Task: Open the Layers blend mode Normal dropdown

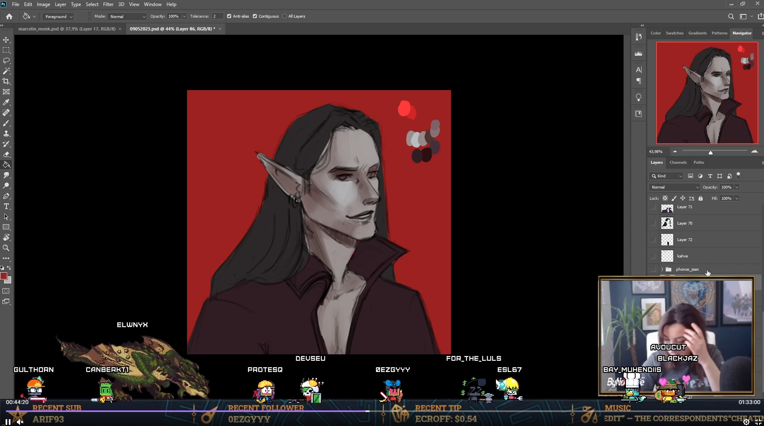Action: point(675,187)
